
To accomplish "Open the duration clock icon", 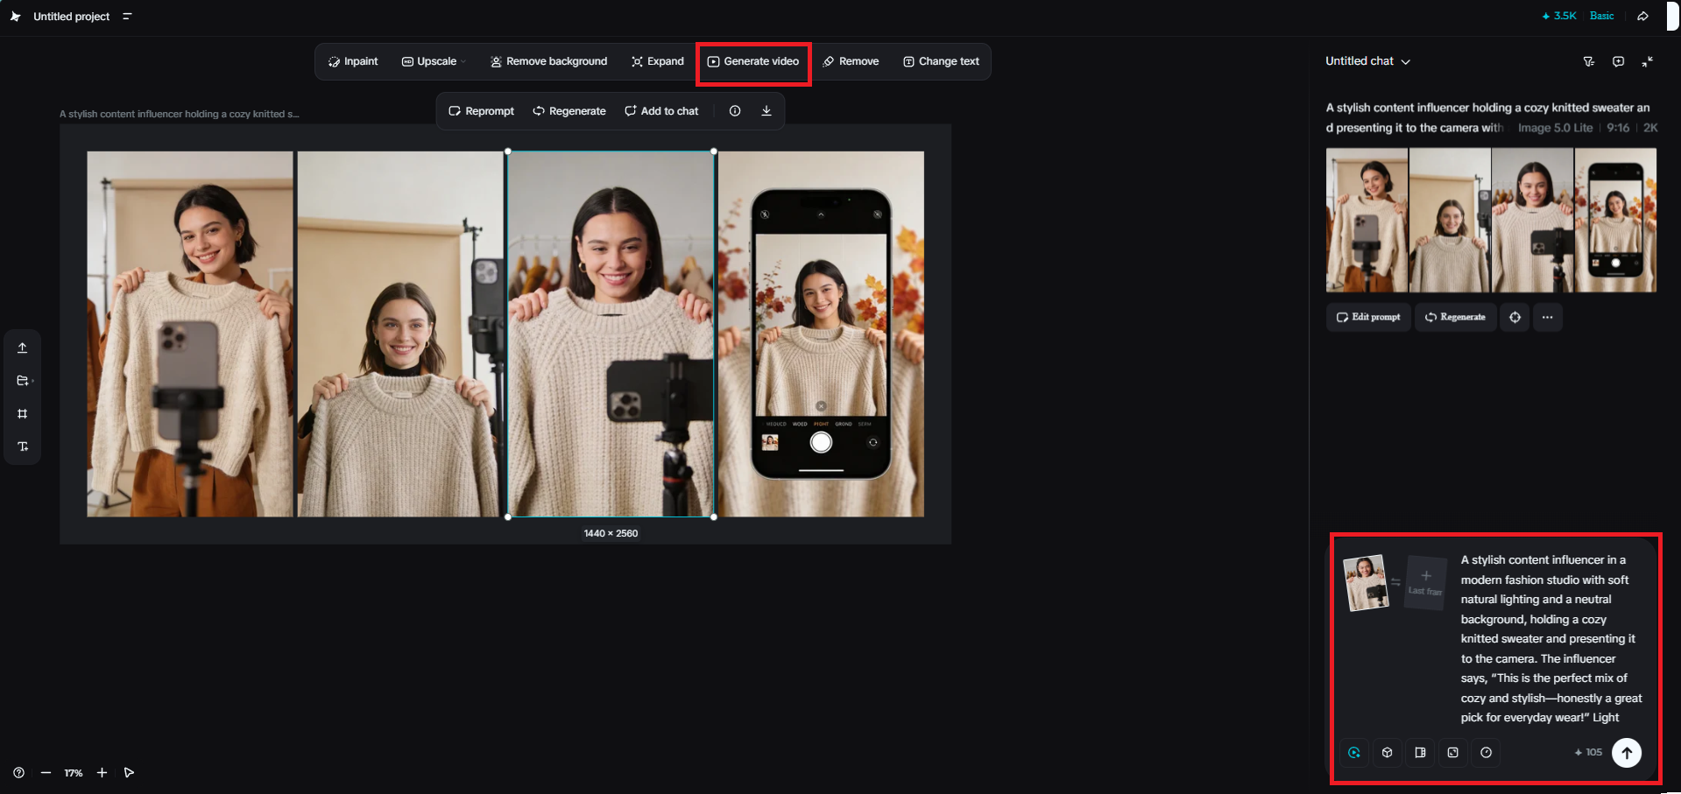I will pyautogui.click(x=1487, y=753).
